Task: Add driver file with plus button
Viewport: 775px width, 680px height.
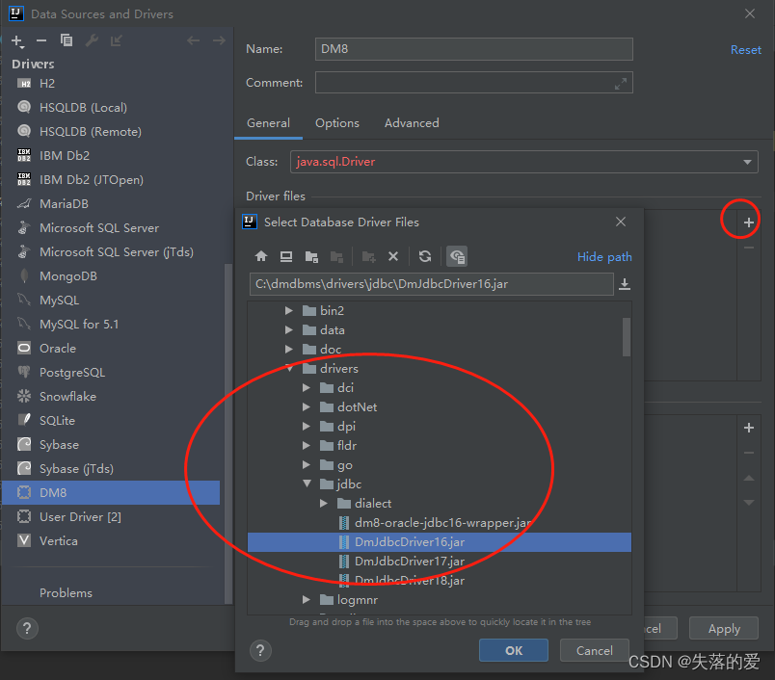Action: coord(749,222)
